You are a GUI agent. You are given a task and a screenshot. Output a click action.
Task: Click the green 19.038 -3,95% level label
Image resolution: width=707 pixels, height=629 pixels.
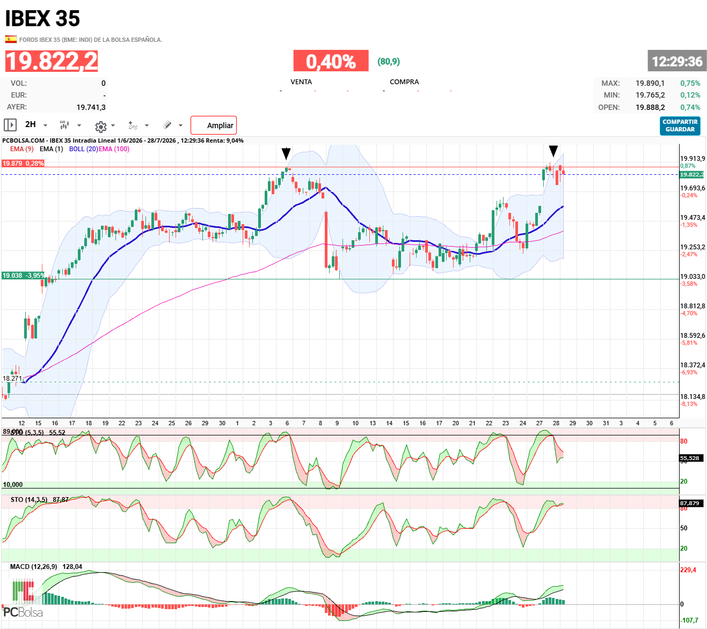click(x=23, y=276)
